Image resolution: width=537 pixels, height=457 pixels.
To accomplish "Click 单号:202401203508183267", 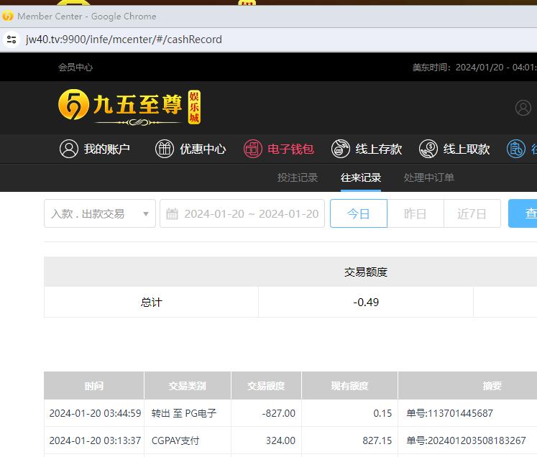I will click(x=466, y=440).
